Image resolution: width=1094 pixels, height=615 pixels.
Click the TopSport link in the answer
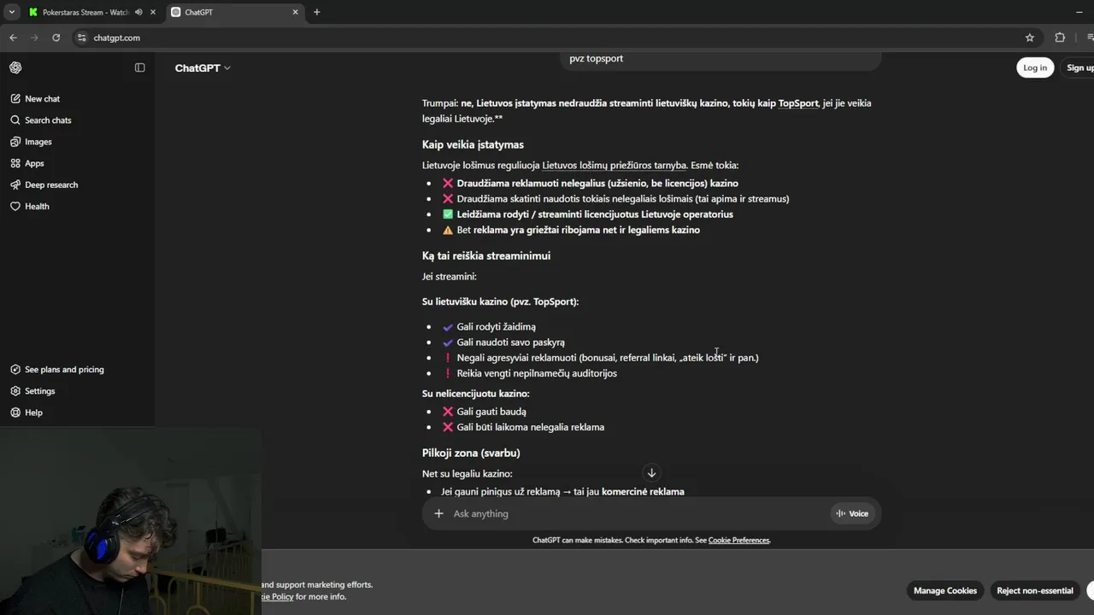click(798, 103)
